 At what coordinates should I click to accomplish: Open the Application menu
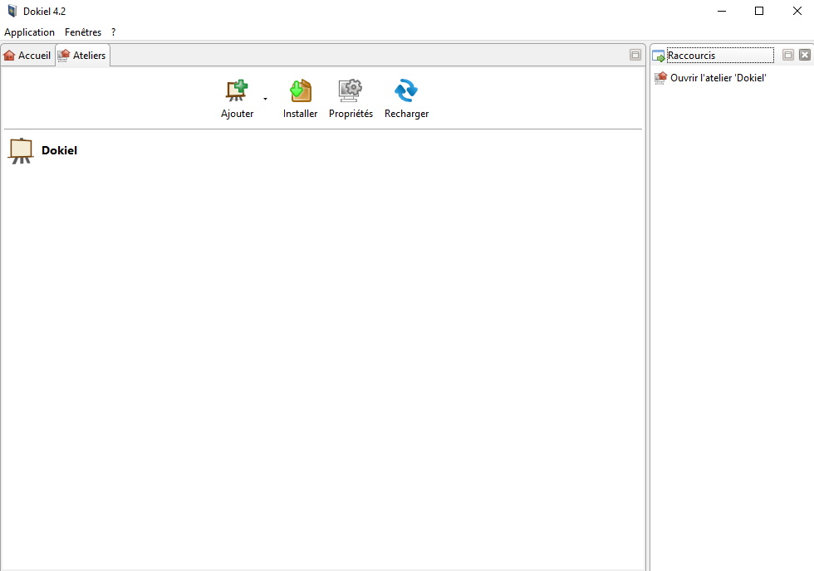tap(29, 32)
